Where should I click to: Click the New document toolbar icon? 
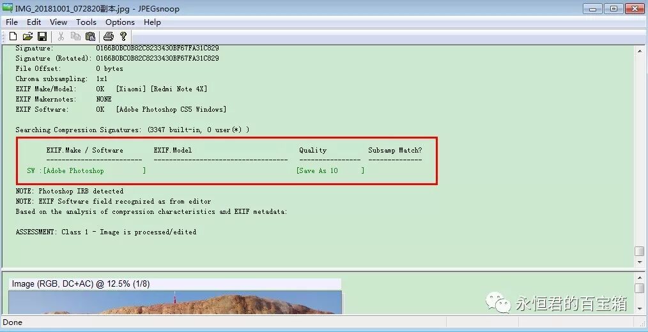coord(13,36)
